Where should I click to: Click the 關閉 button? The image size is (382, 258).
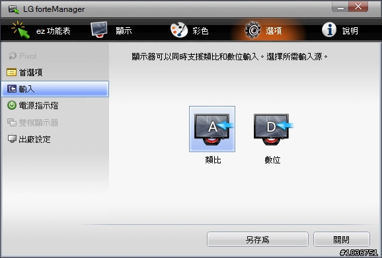tap(341, 239)
